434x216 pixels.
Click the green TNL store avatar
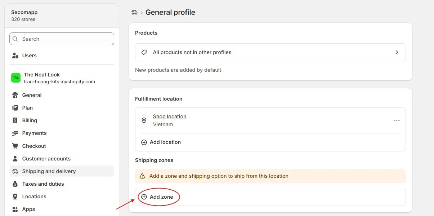16,78
